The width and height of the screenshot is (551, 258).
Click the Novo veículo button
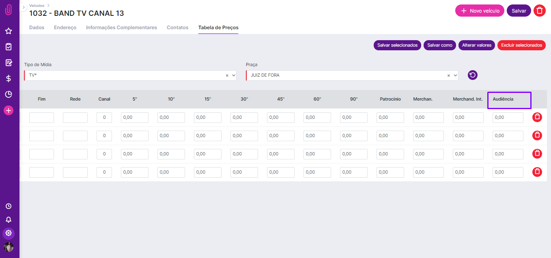480,11
